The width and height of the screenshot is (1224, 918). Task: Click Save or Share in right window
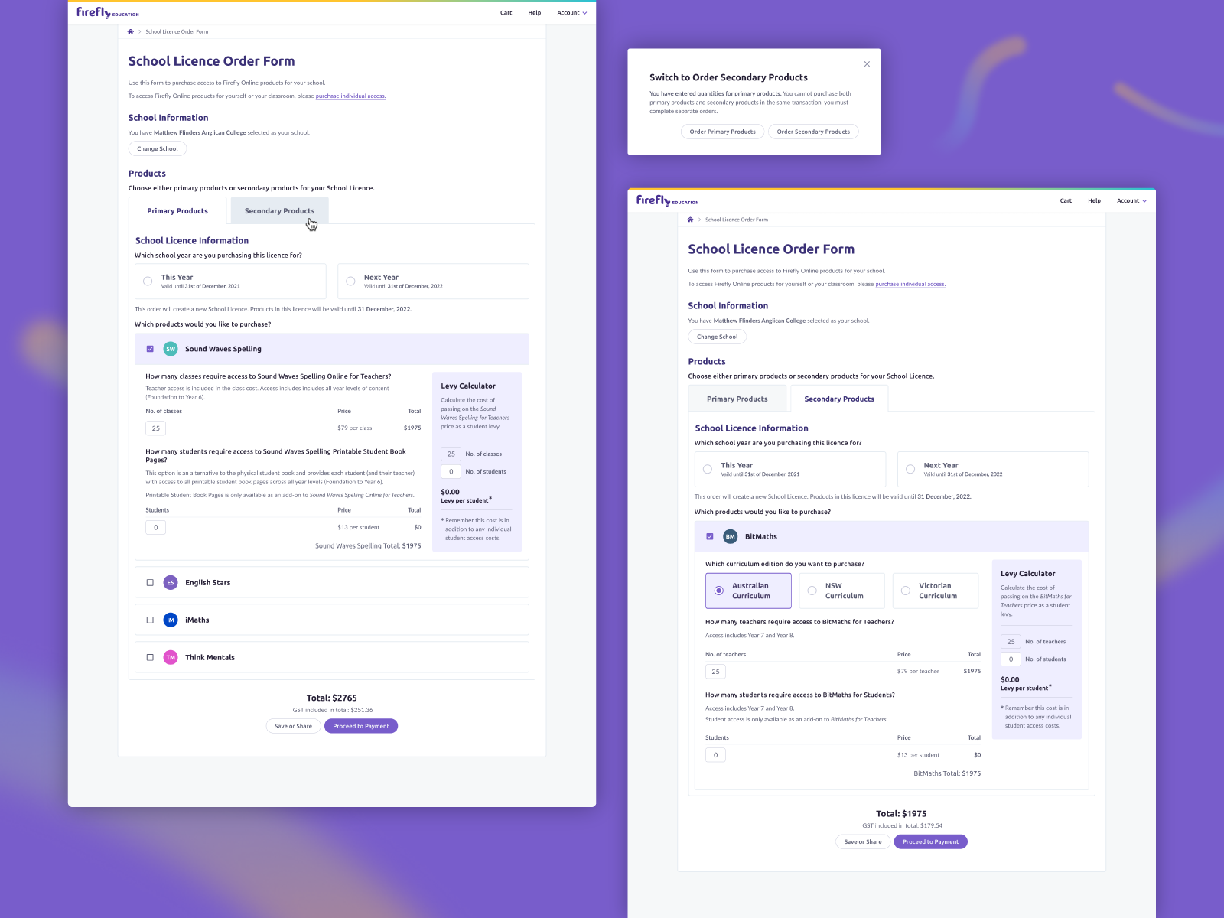point(863,841)
